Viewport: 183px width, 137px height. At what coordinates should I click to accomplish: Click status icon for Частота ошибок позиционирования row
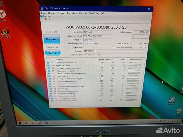click(x=49, y=73)
